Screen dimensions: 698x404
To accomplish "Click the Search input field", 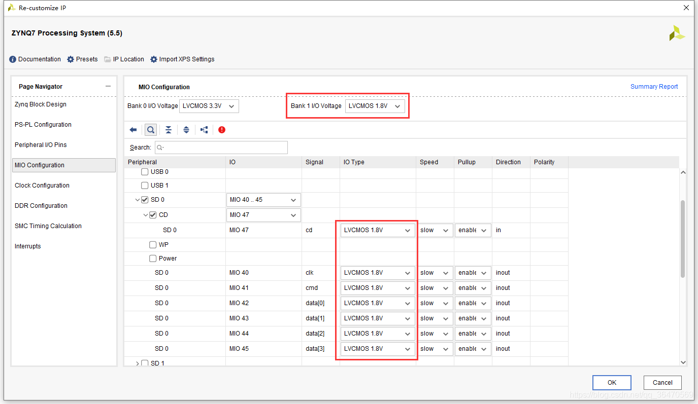I will (x=221, y=148).
